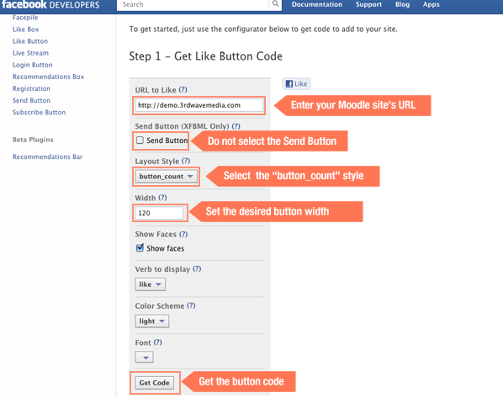503x398 pixels.
Task: Click the Facebook Like button preview
Action: click(296, 84)
